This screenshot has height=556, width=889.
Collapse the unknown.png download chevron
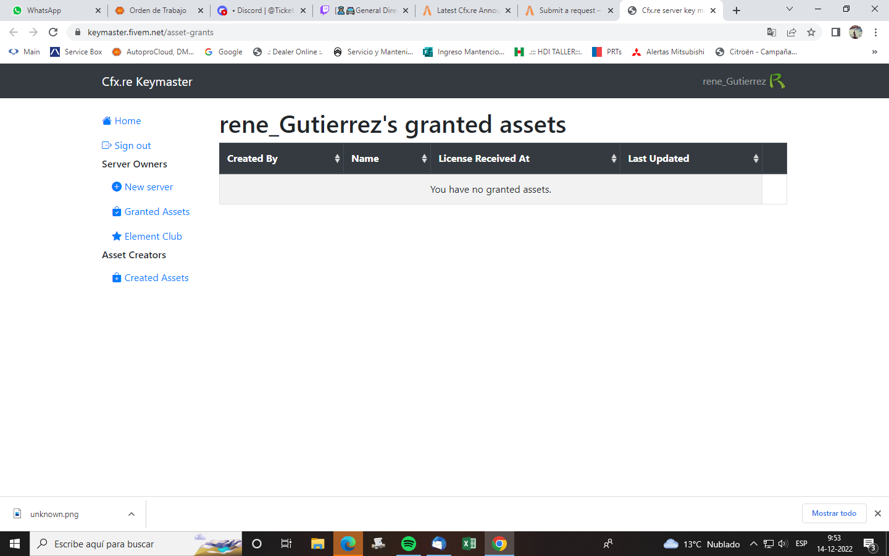130,513
